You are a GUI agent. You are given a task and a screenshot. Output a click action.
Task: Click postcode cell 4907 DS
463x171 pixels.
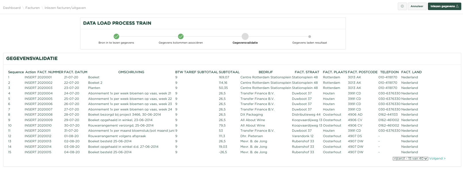click(355, 136)
